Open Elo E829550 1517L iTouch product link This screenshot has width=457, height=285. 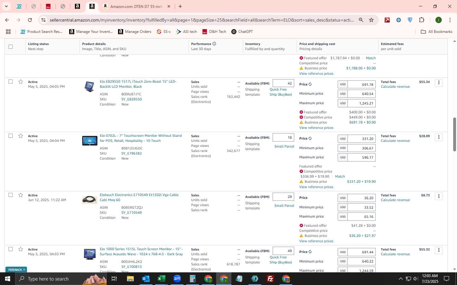pos(138,84)
